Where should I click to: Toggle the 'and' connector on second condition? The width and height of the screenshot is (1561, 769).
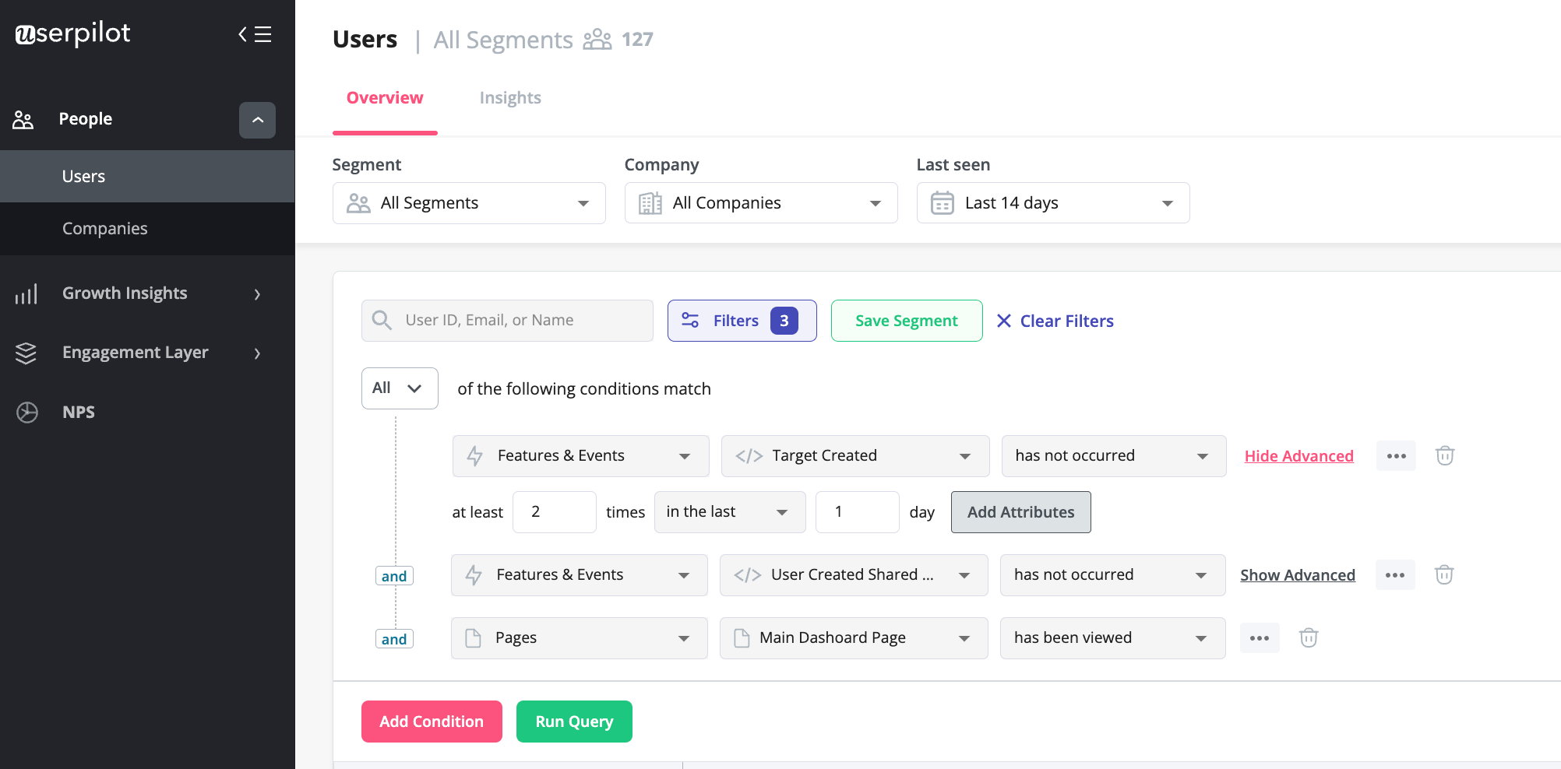pyautogui.click(x=394, y=575)
